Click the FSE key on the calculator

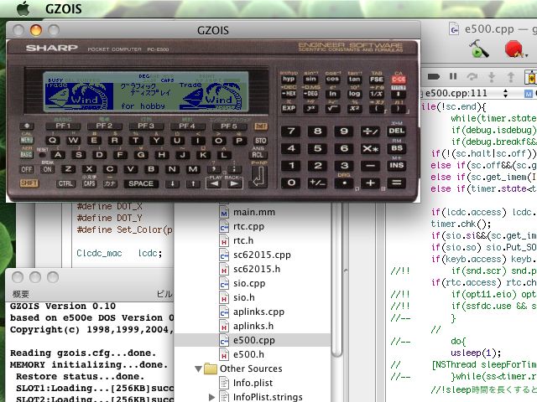pos(377,80)
